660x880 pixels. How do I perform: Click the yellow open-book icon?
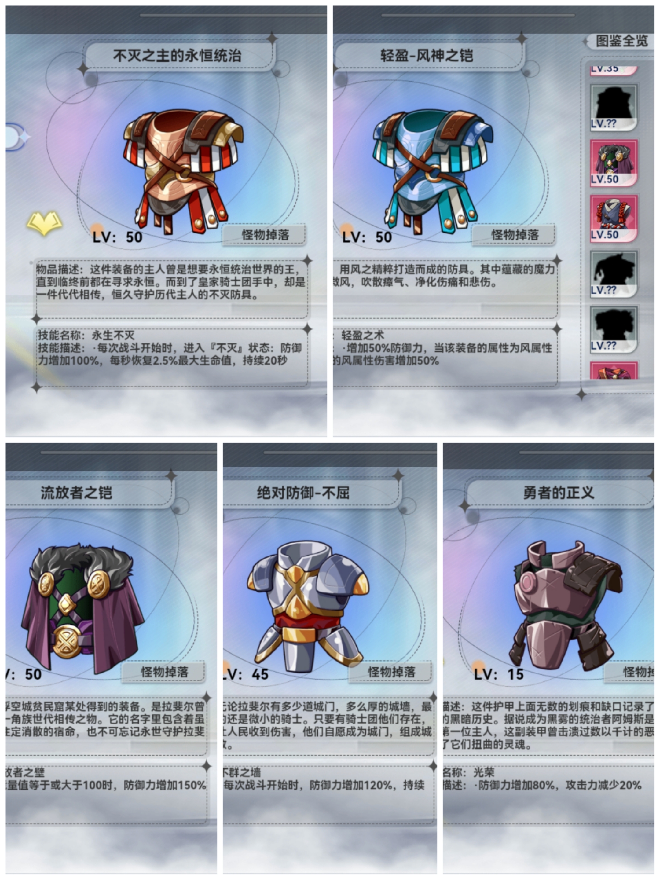[44, 224]
